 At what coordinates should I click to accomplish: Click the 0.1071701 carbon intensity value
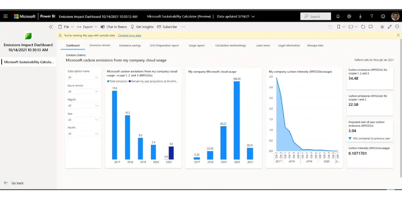tap(358, 153)
